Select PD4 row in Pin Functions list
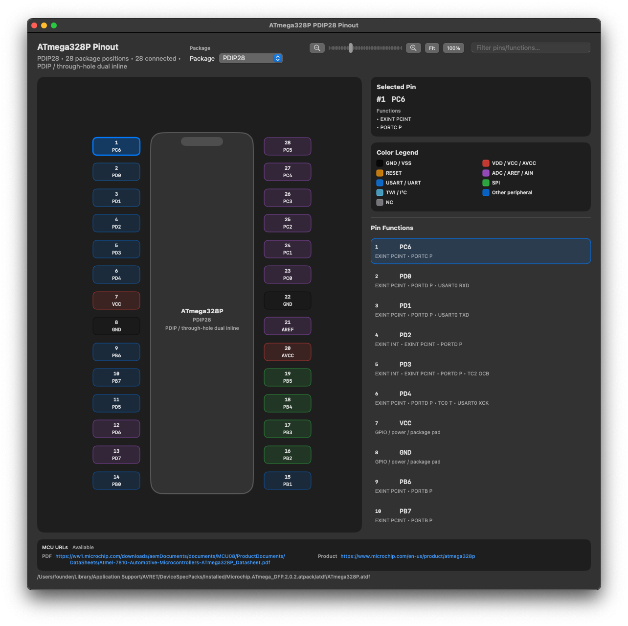 (x=480, y=398)
